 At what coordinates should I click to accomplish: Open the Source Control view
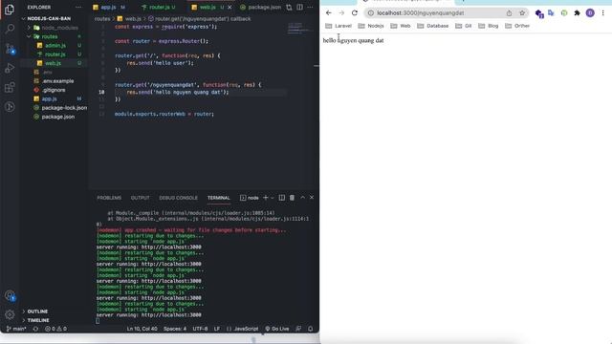coord(10,49)
